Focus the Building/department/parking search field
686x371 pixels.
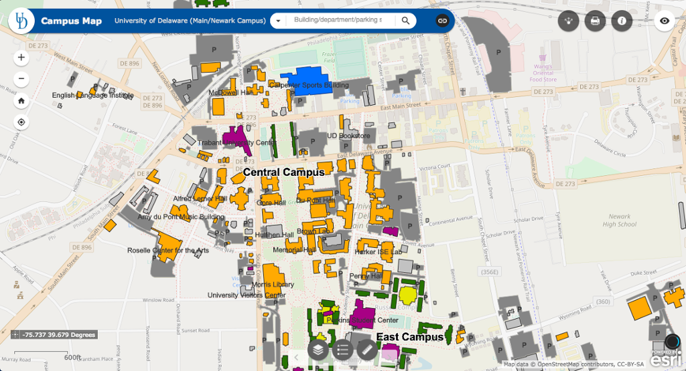click(340, 20)
